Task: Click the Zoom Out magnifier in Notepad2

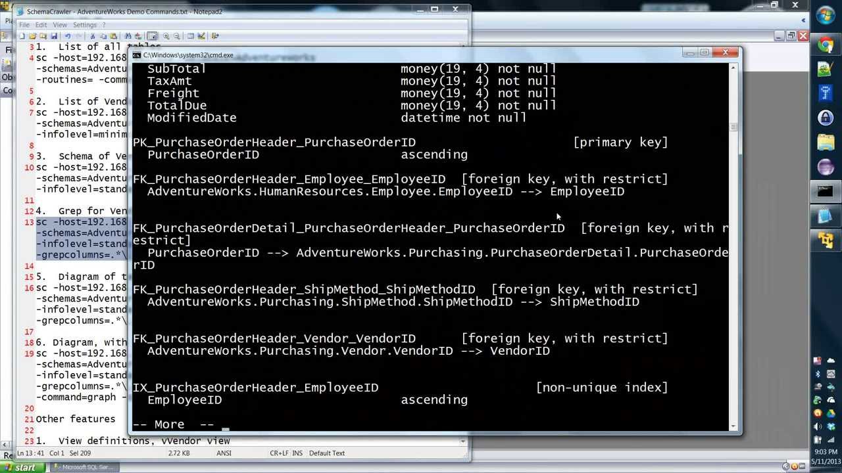Action: pos(176,36)
